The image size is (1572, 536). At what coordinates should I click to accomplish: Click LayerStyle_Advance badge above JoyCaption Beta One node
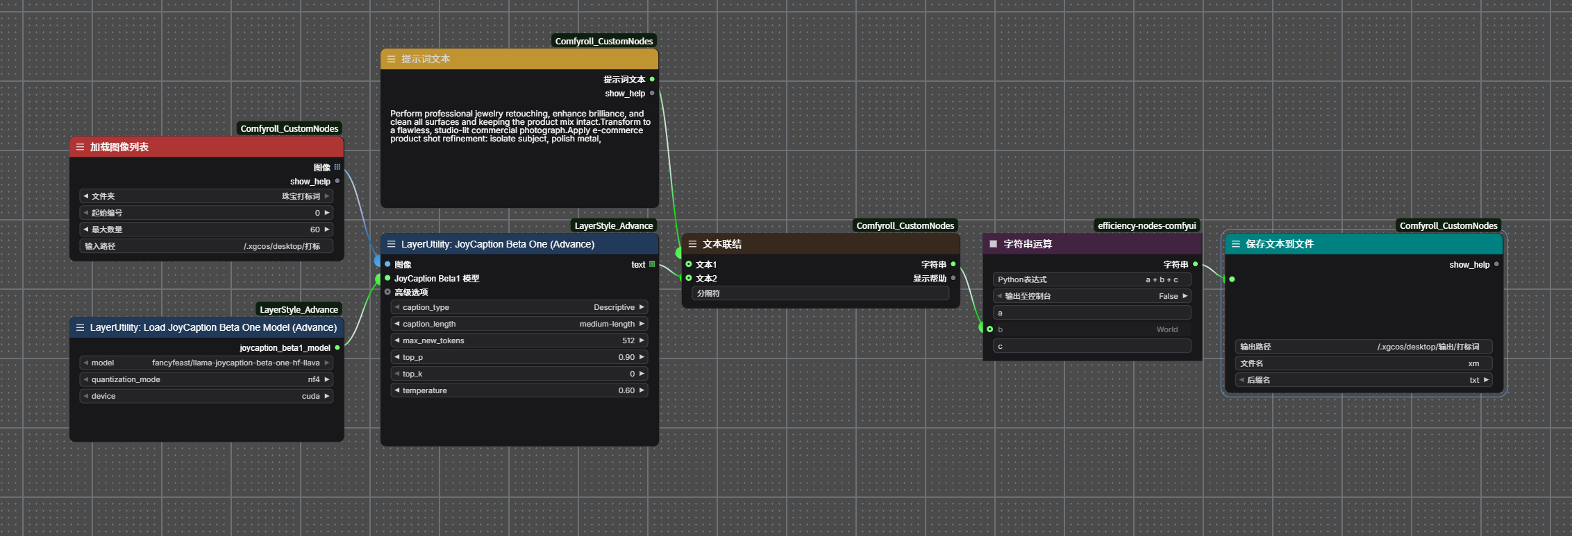pos(614,225)
